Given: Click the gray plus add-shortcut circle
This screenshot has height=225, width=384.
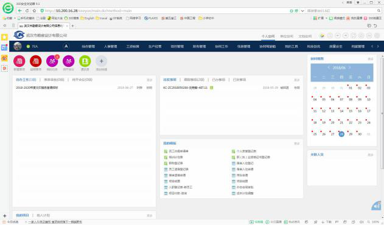Looking at the screenshot, I should 101,61.
